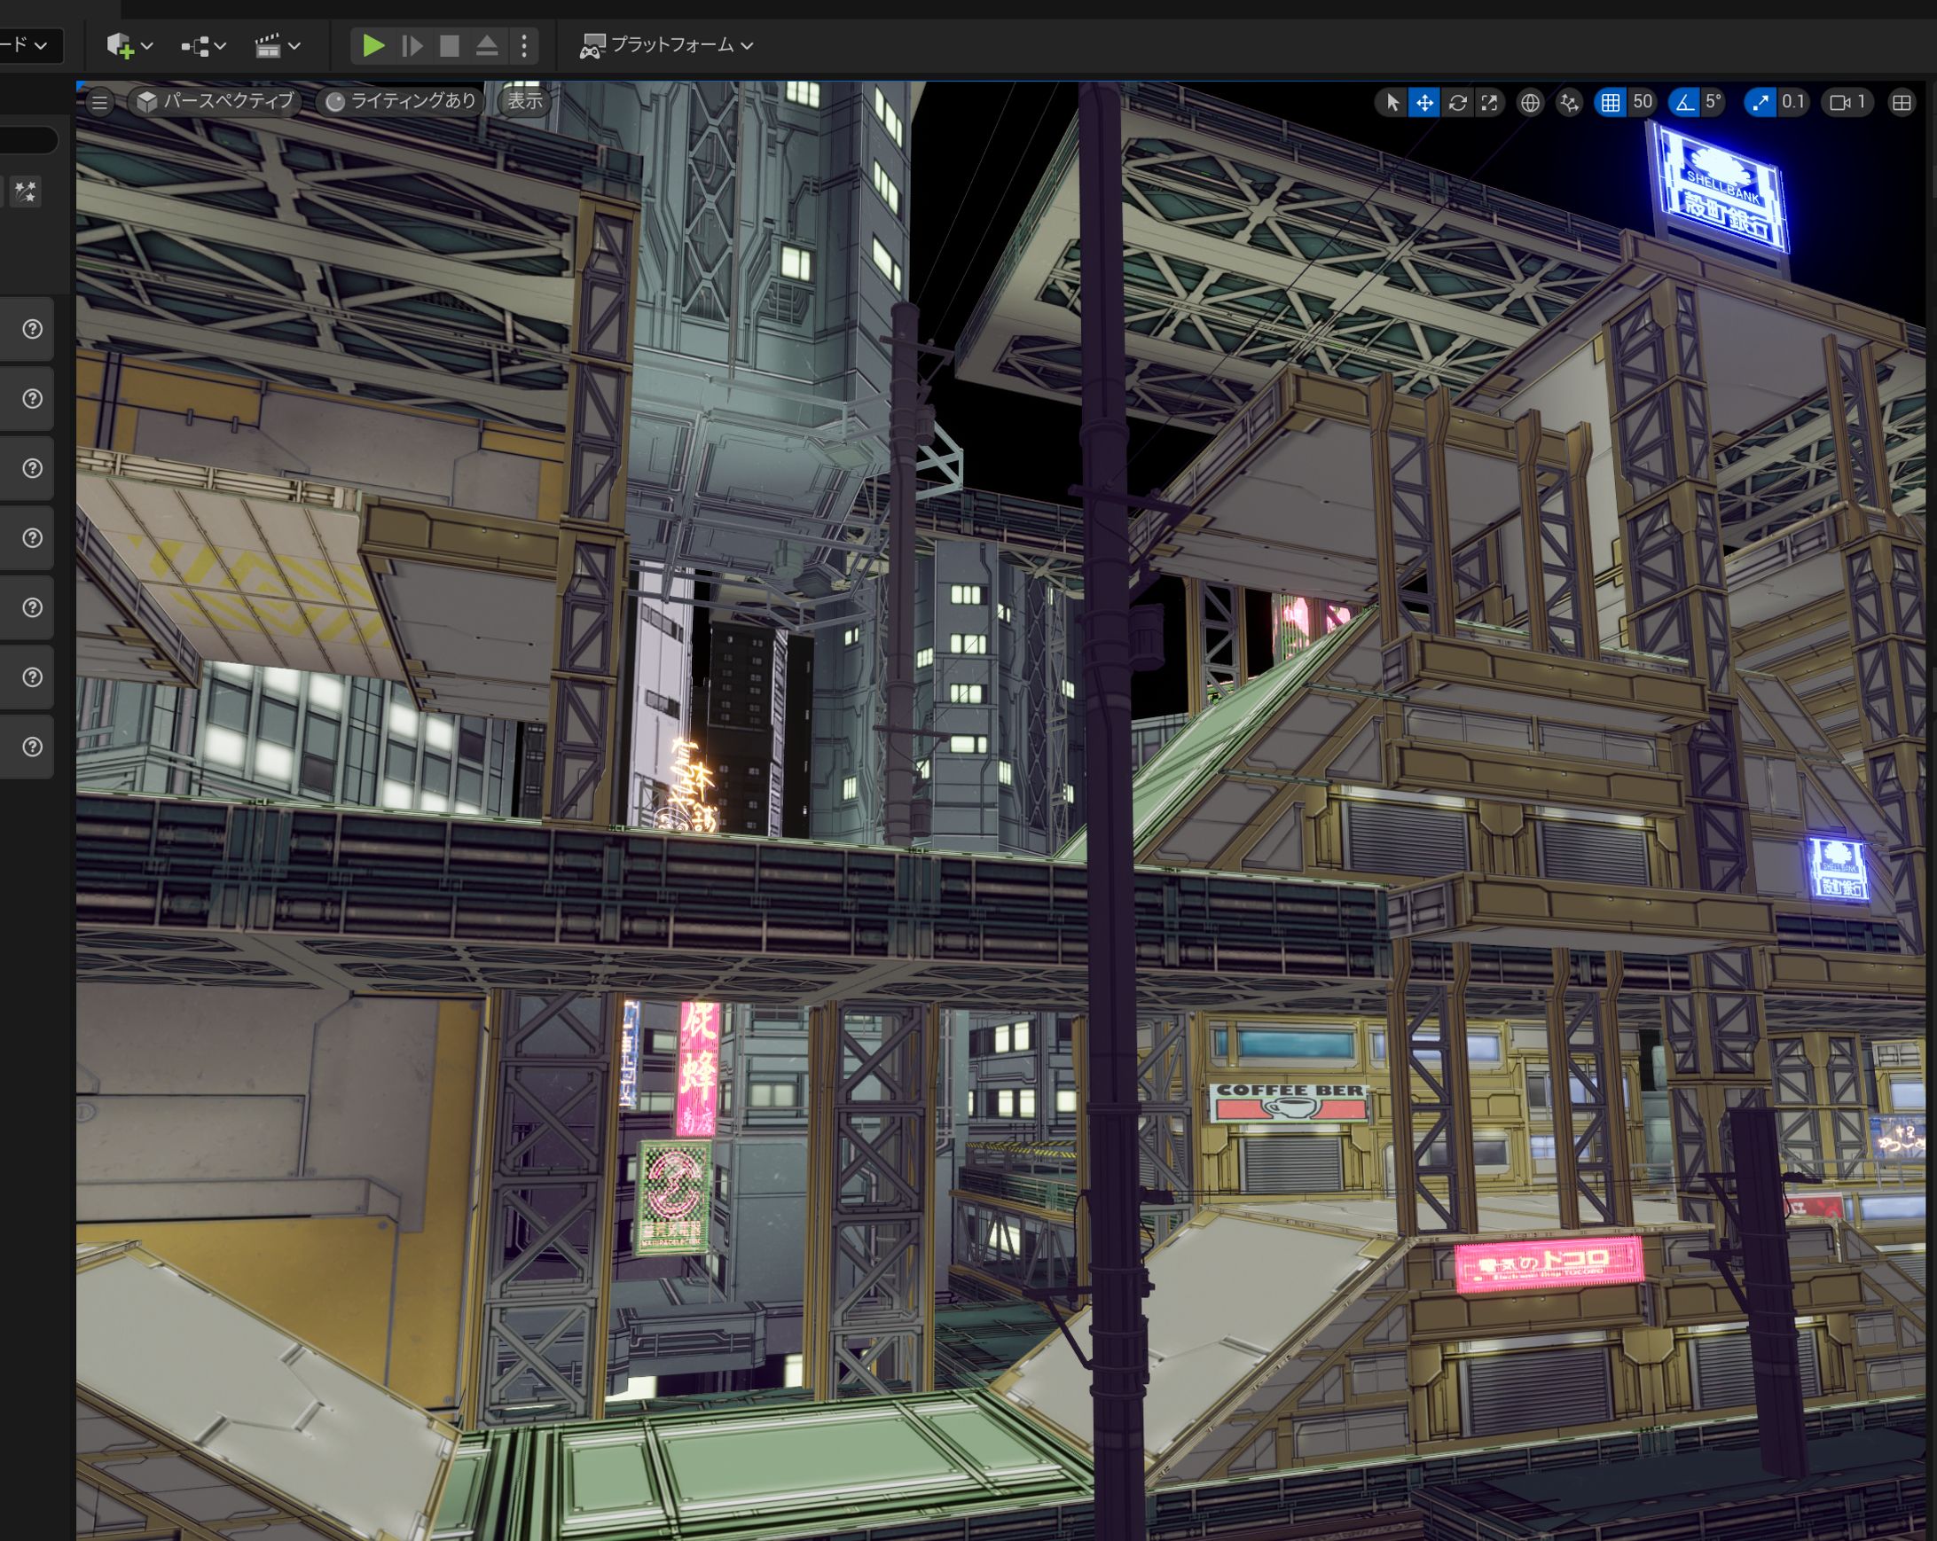1937x1541 pixels.
Task: Toggle grid snapping on or off
Action: click(x=1610, y=103)
